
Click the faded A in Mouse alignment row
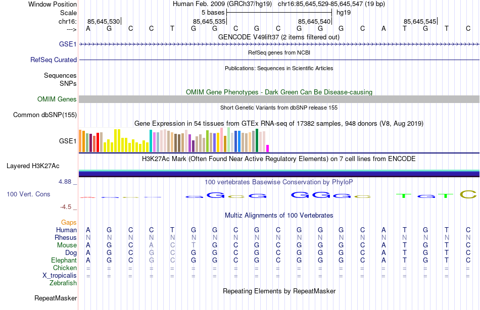point(151,245)
